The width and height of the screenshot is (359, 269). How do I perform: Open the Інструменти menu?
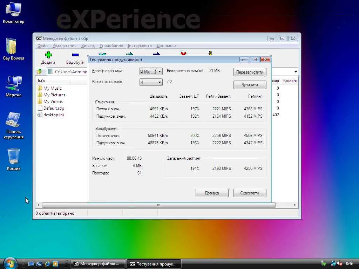(x=140, y=46)
